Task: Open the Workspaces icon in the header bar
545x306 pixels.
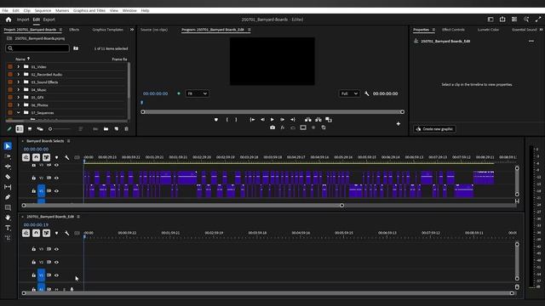Action: coord(490,20)
